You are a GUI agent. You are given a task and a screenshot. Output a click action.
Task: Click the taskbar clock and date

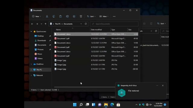(x=158, y=105)
